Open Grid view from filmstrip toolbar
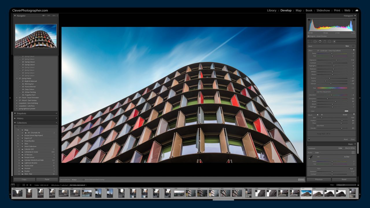 tap(23, 185)
